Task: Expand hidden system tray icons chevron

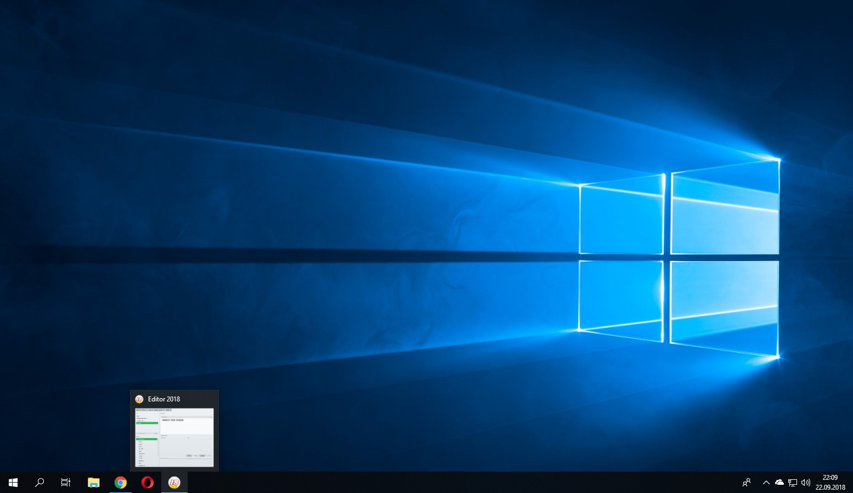Action: [x=766, y=483]
